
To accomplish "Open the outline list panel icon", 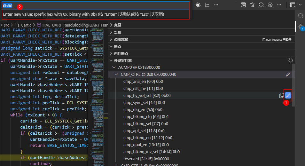I will (x=243, y=5).
